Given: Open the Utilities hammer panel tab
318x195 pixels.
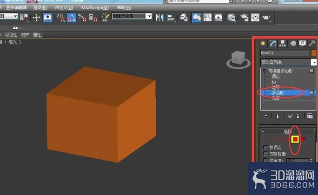Looking at the screenshot, I should coord(312,43).
